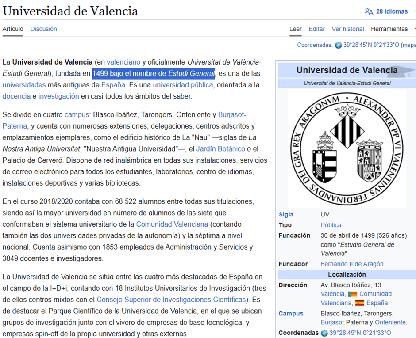Click infobox coordinates 39°28′45″N 0°21′33″O link

[x=360, y=333]
